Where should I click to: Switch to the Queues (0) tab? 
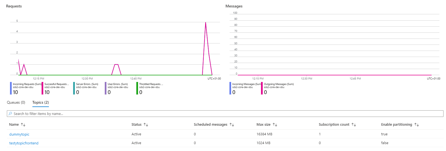click(x=16, y=102)
